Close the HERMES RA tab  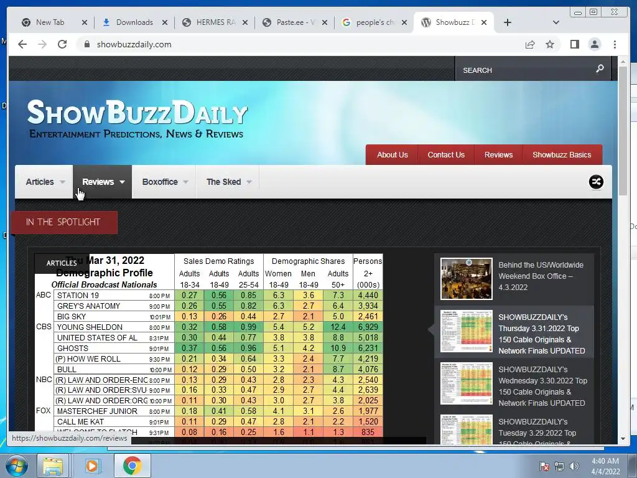click(245, 22)
